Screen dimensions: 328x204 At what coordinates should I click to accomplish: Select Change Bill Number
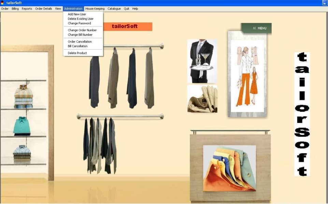[80, 35]
